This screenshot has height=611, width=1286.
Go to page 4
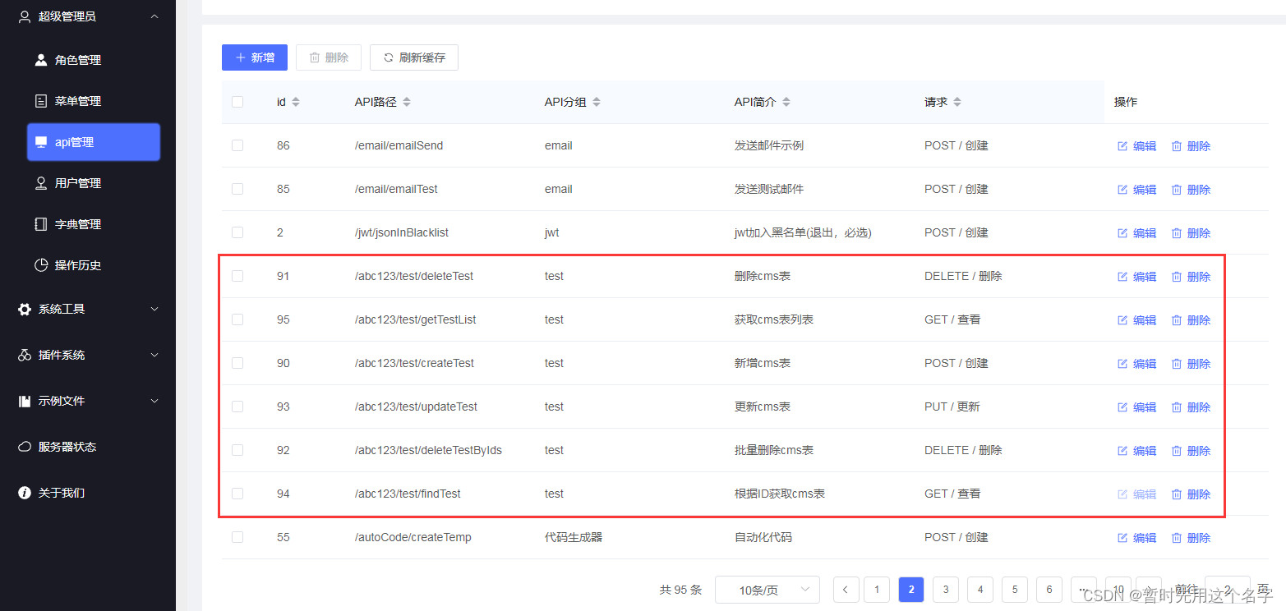tap(980, 590)
